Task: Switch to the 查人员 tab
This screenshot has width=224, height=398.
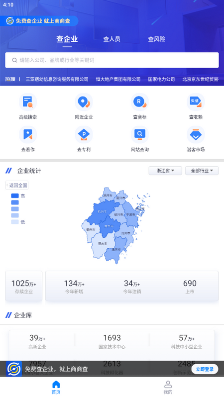Action: pos(112,39)
